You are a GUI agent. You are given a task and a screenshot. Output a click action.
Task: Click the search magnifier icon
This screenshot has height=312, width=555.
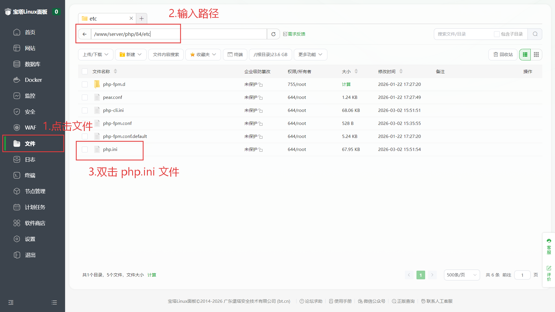[535, 34]
